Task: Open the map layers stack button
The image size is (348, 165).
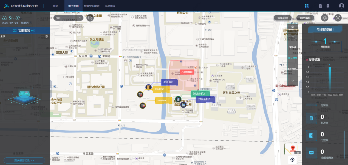Action: point(325,18)
